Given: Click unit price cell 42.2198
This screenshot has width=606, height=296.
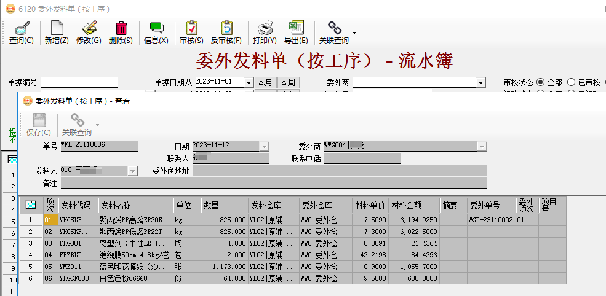Looking at the screenshot, I should 370,255.
